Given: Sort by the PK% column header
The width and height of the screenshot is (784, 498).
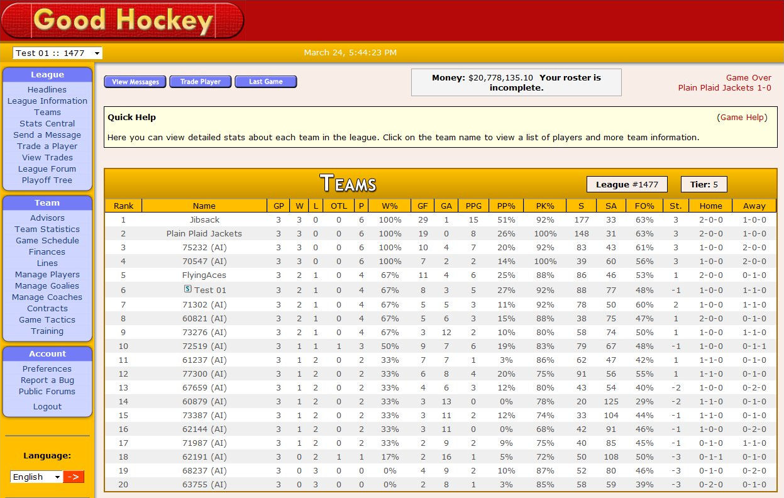Looking at the screenshot, I should click(x=545, y=206).
